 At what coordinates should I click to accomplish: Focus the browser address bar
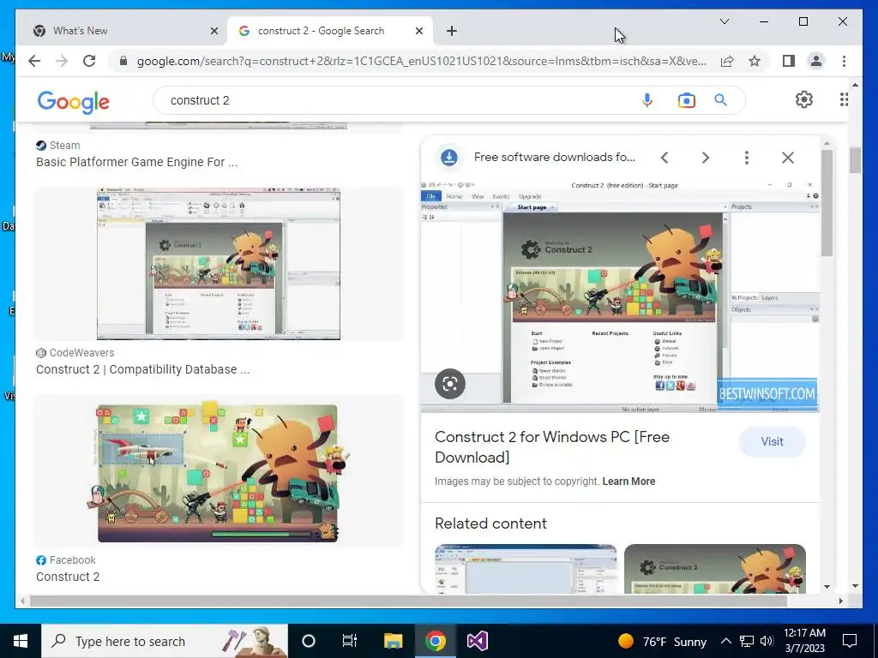pyautogui.click(x=421, y=61)
